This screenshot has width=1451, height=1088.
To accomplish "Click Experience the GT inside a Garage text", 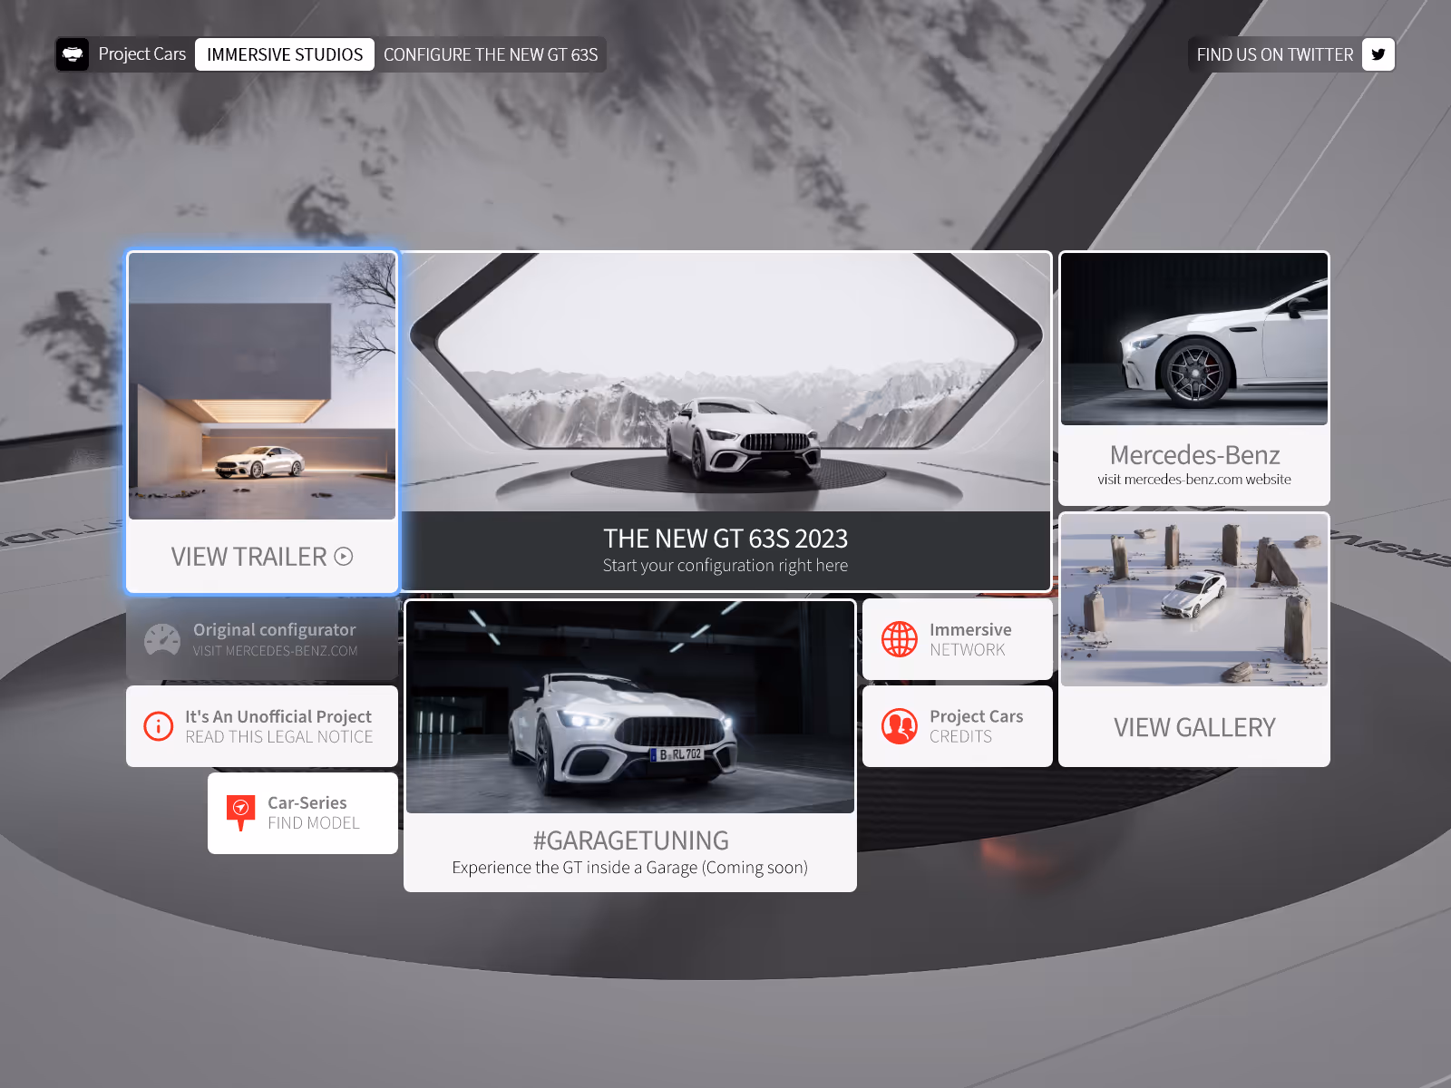I will pyautogui.click(x=630, y=868).
